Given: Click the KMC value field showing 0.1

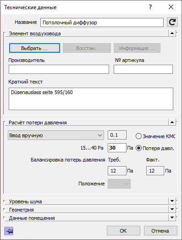Looking at the screenshot, I should [117, 135].
